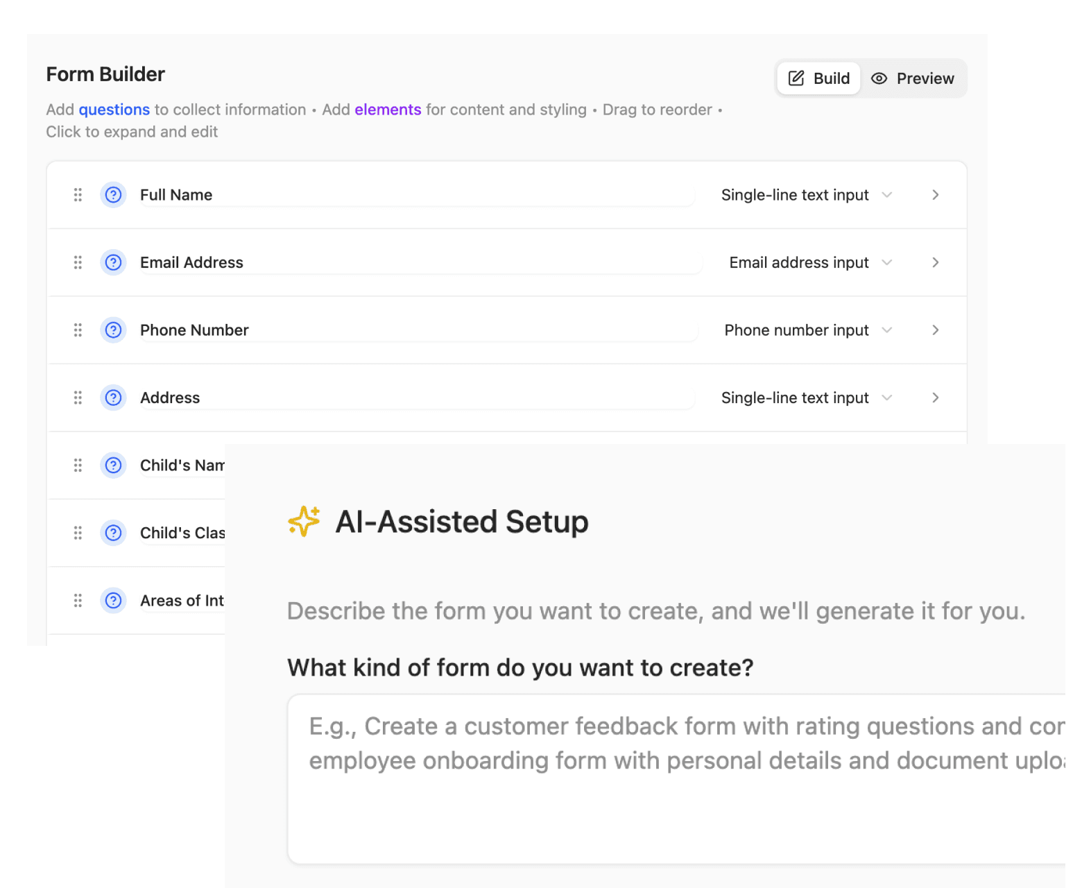
Task: Click the drag handle on the Phone Number row
Action: pos(77,330)
